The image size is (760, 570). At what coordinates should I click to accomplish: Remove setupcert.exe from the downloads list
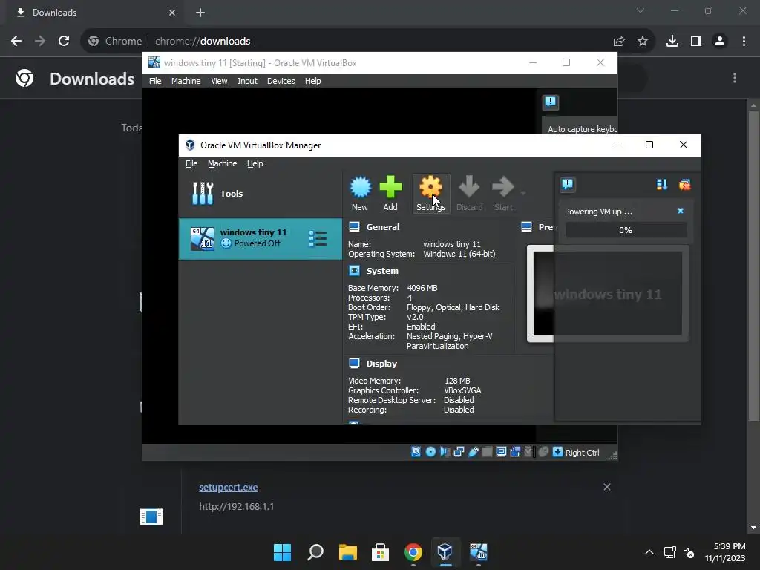(607, 487)
